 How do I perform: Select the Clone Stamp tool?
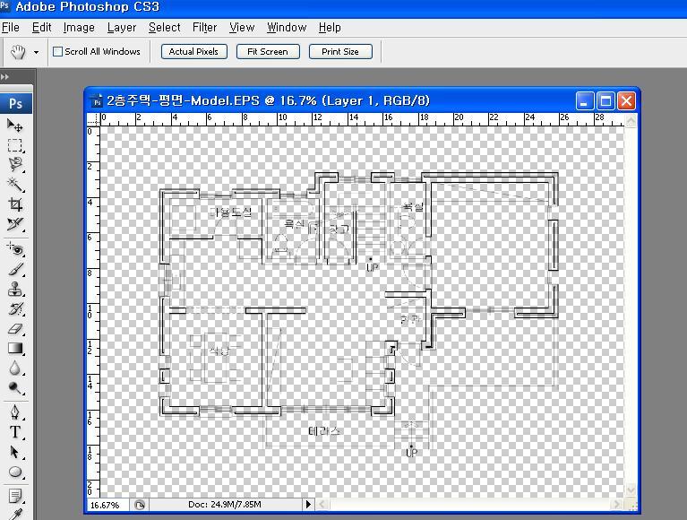pos(15,289)
